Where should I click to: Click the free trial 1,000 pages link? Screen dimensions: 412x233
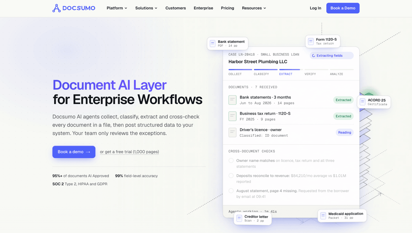129,152
